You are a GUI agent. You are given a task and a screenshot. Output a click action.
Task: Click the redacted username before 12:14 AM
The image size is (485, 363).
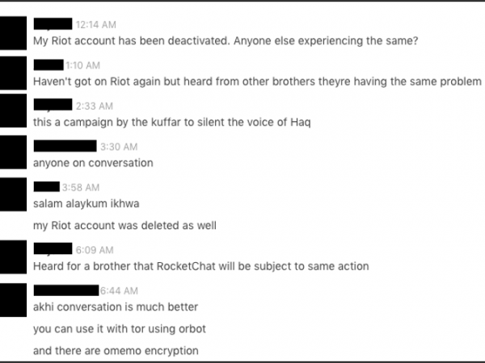tap(53, 24)
